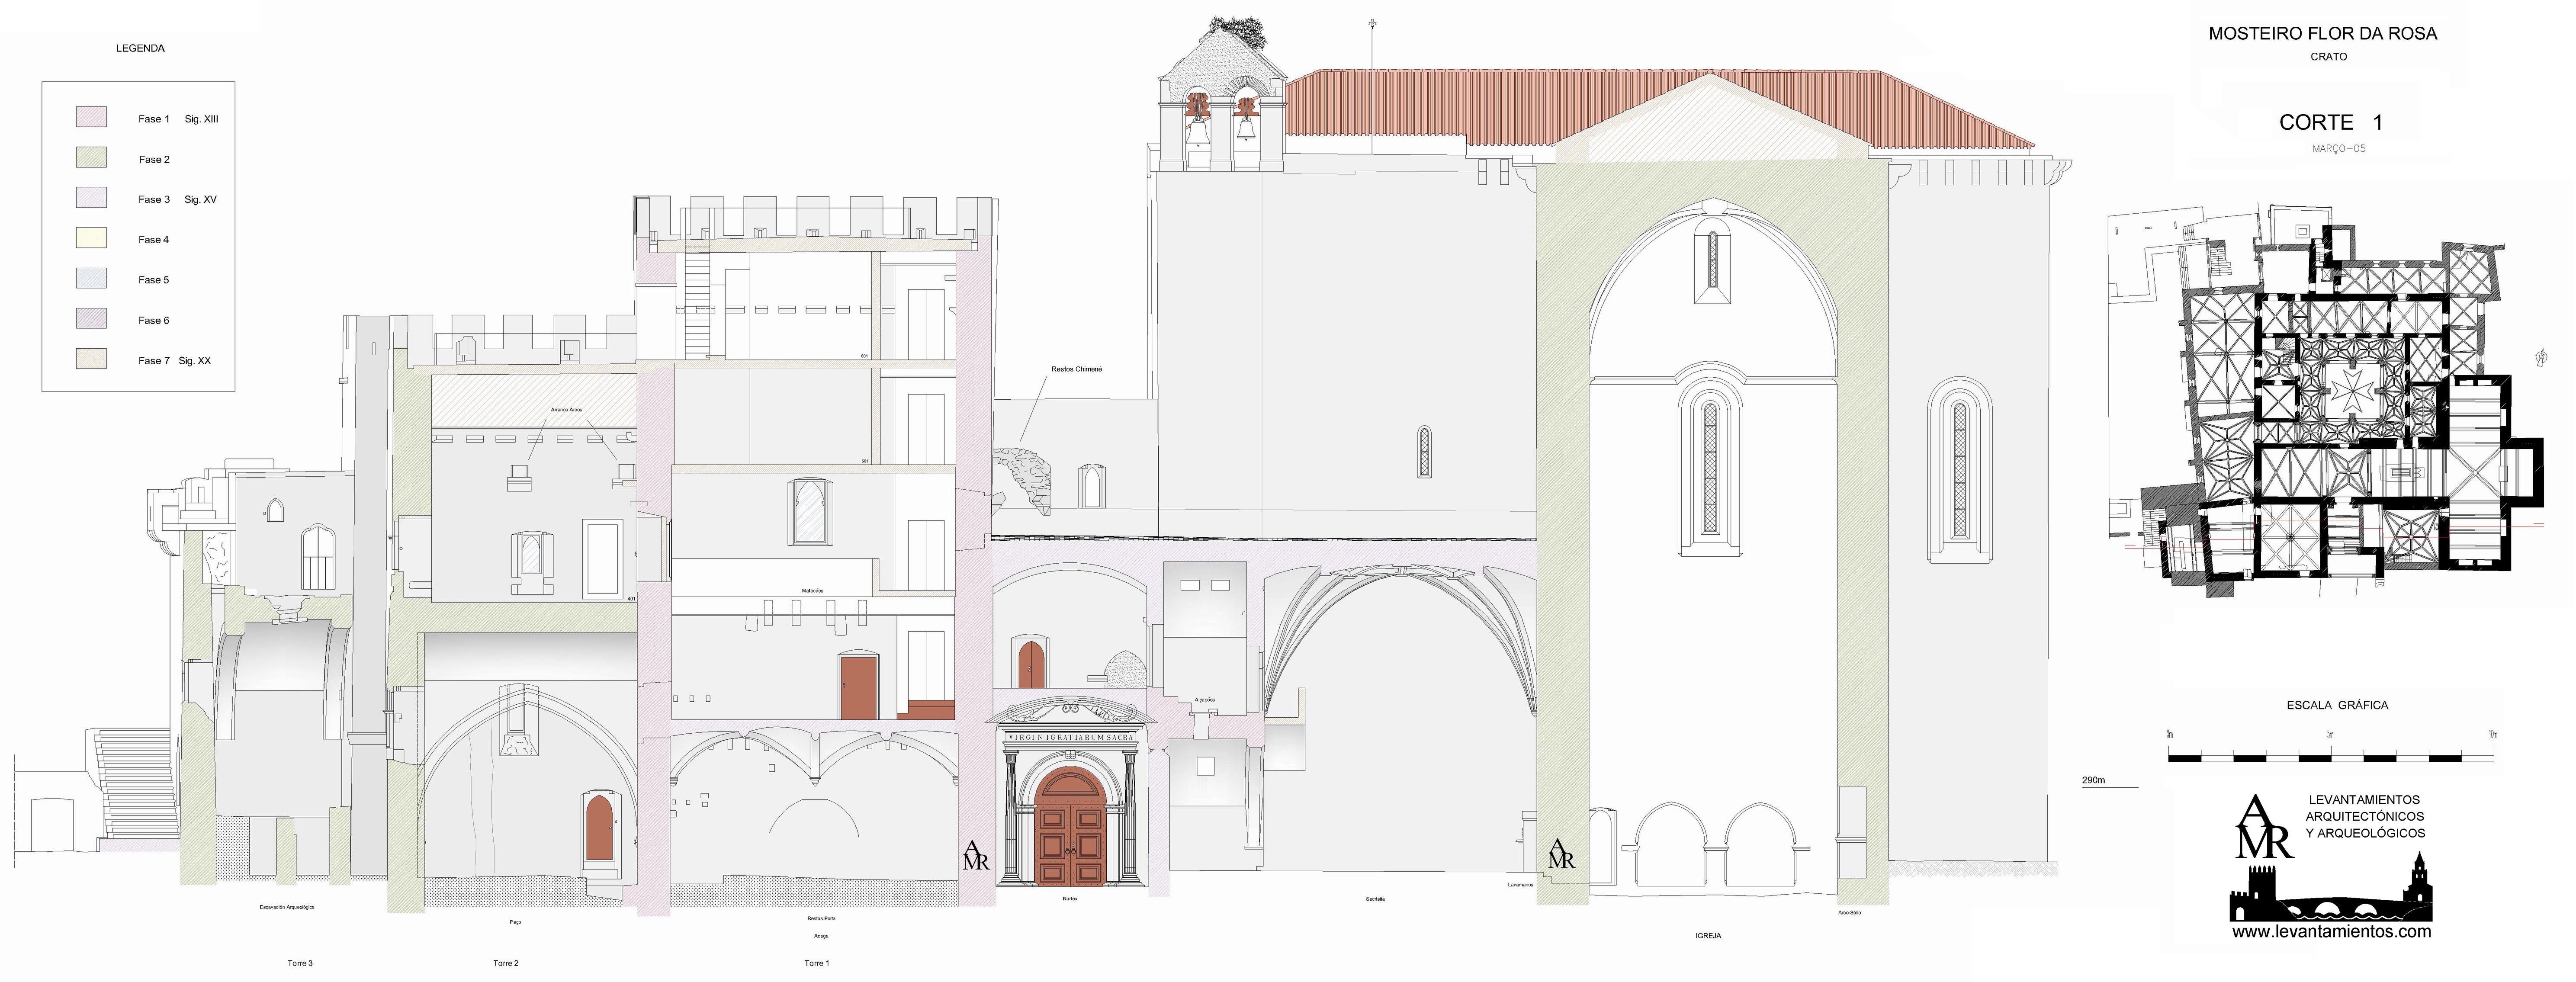Viewport: 2576px width, 982px height.
Task: Open the www.levantamientos.com link
Action: pos(2331,931)
